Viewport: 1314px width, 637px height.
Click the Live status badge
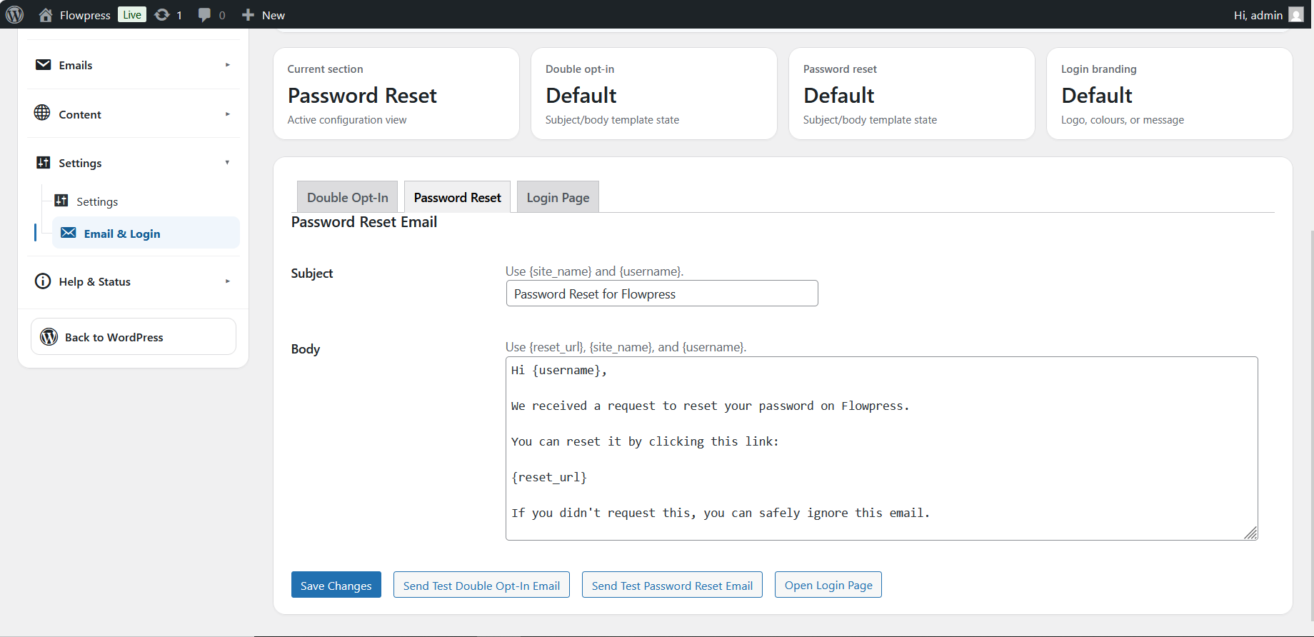pyautogui.click(x=132, y=14)
